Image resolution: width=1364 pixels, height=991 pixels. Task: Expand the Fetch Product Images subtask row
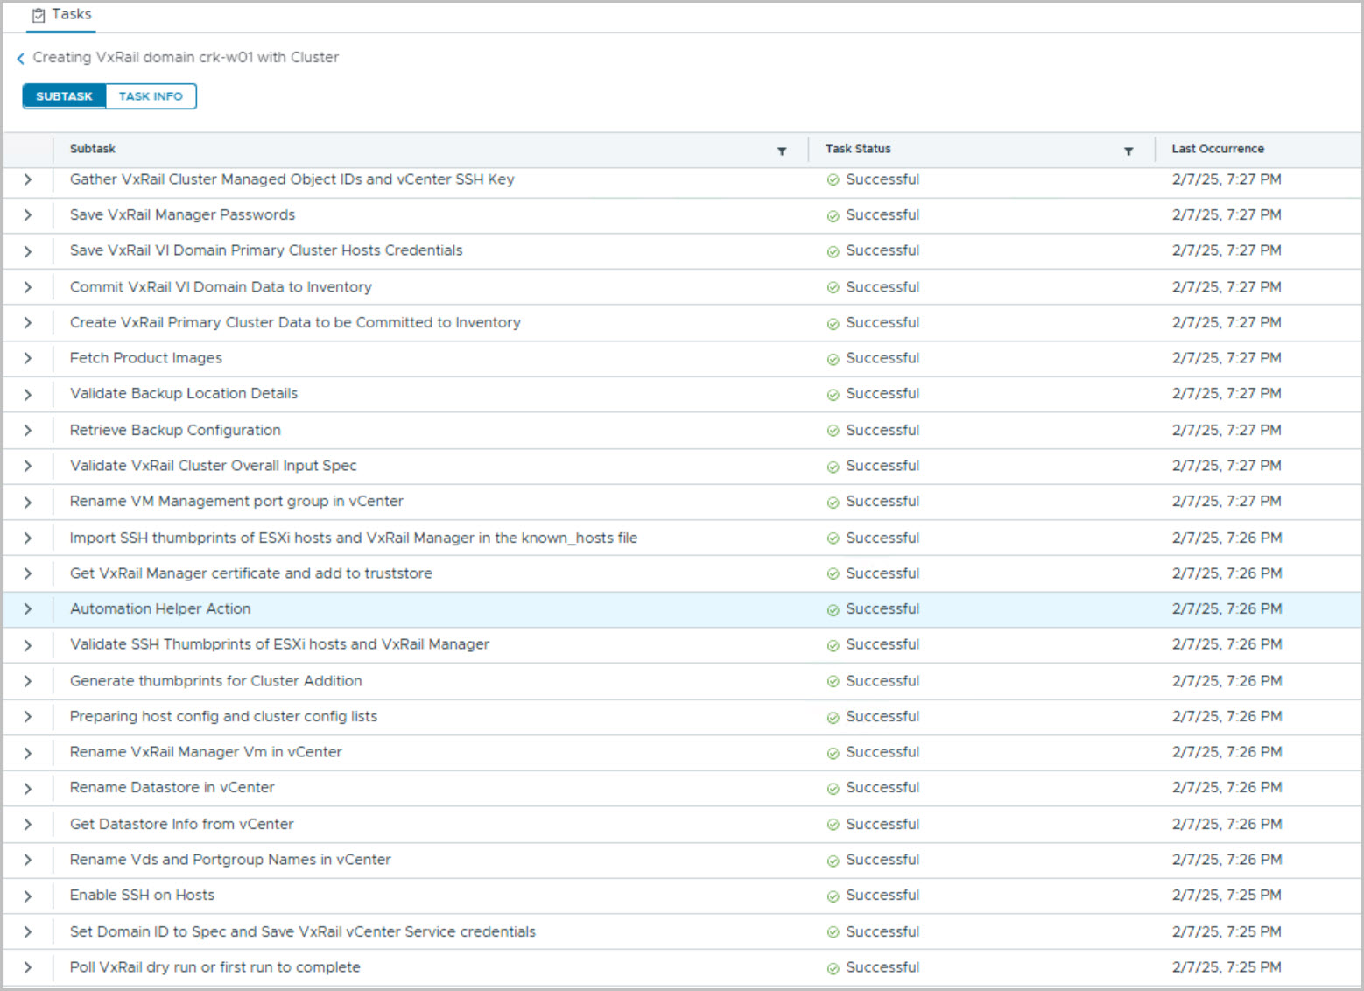click(x=28, y=359)
